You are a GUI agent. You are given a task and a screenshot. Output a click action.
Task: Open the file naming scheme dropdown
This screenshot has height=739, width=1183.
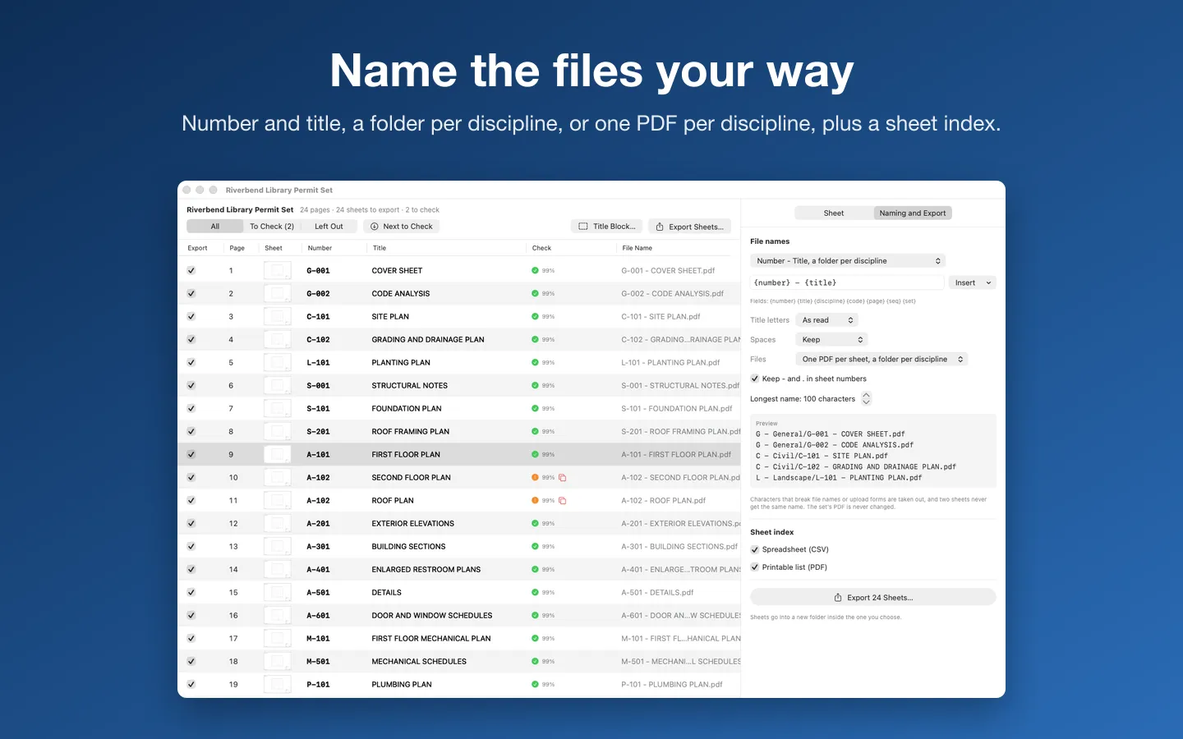848,261
